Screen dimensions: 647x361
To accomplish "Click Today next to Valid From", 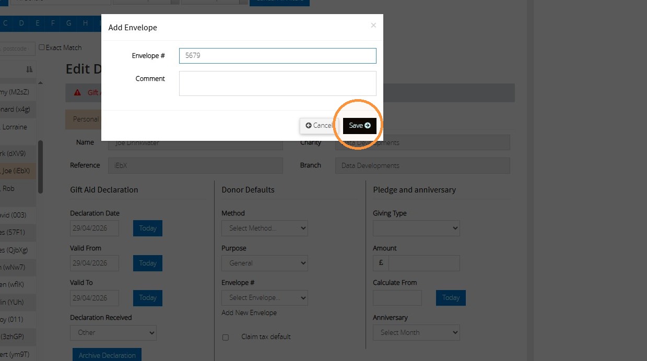I will point(148,263).
